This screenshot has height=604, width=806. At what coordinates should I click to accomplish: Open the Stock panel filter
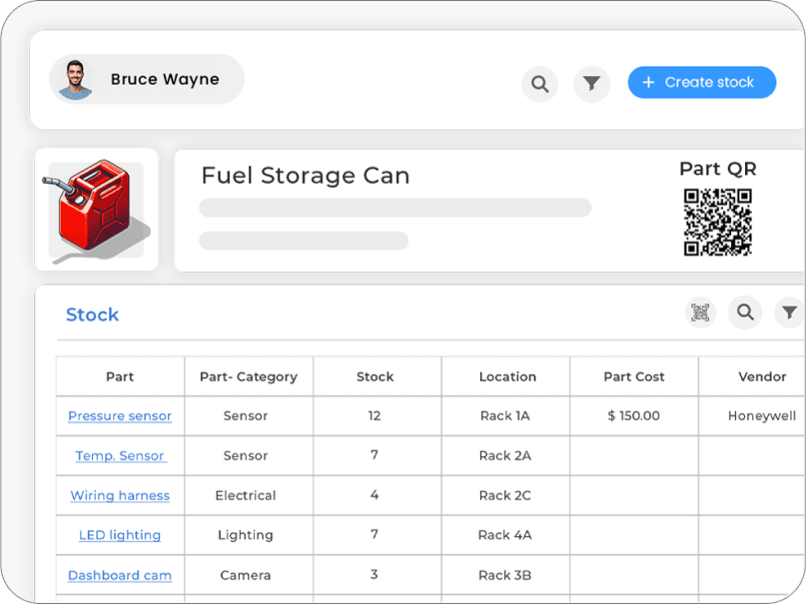point(789,312)
